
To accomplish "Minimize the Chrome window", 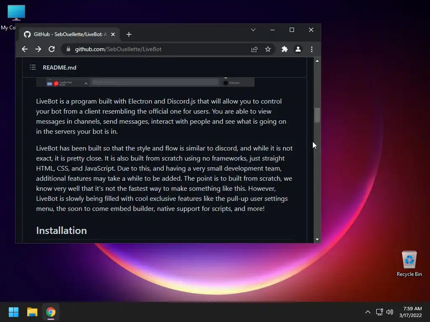I will coord(272,30).
